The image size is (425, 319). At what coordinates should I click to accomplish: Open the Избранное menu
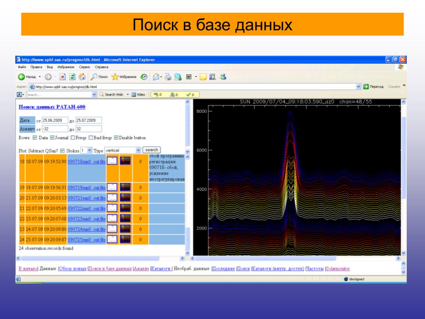click(66, 67)
